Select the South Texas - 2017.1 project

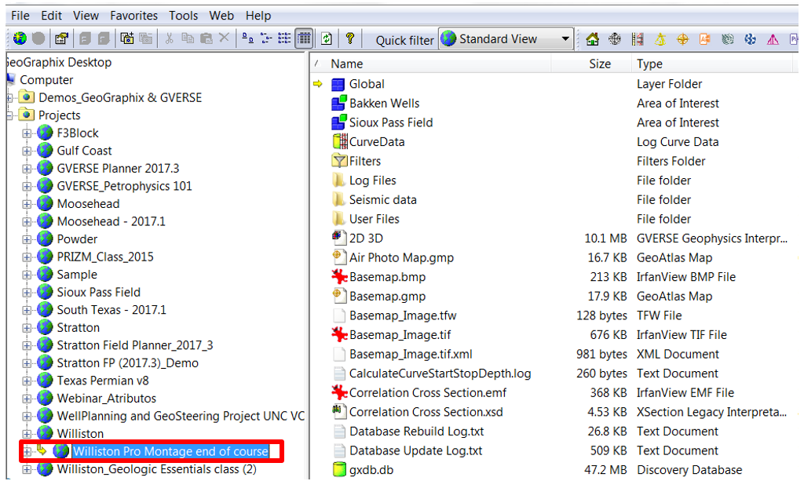tap(111, 310)
